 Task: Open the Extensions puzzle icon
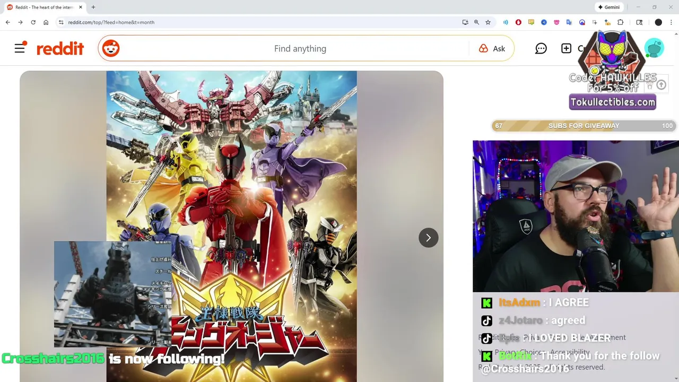pyautogui.click(x=621, y=22)
